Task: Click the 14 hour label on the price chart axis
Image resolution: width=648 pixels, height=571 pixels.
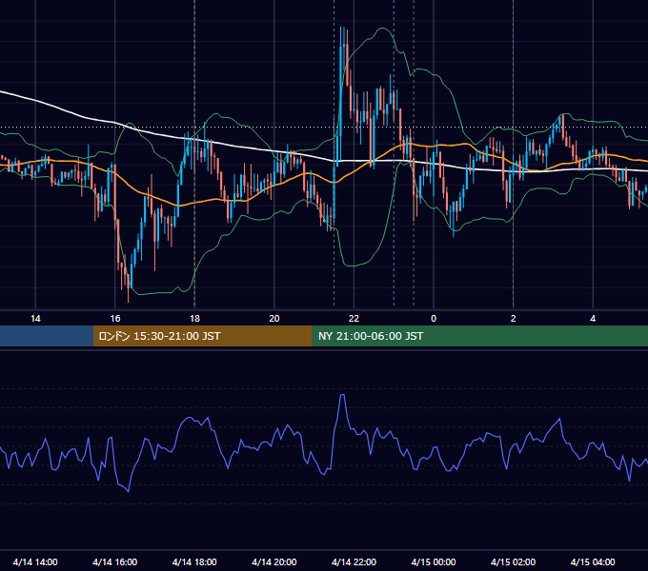Action: (x=35, y=319)
